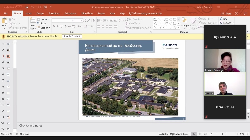Toggle Normal view in status bar
Viewport: 250px width, 140px height.
pyautogui.click(x=194, y=134)
